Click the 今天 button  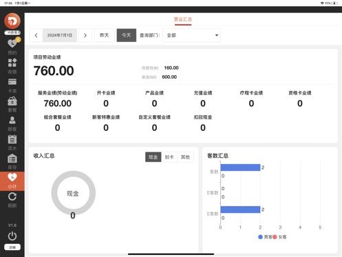click(x=127, y=35)
